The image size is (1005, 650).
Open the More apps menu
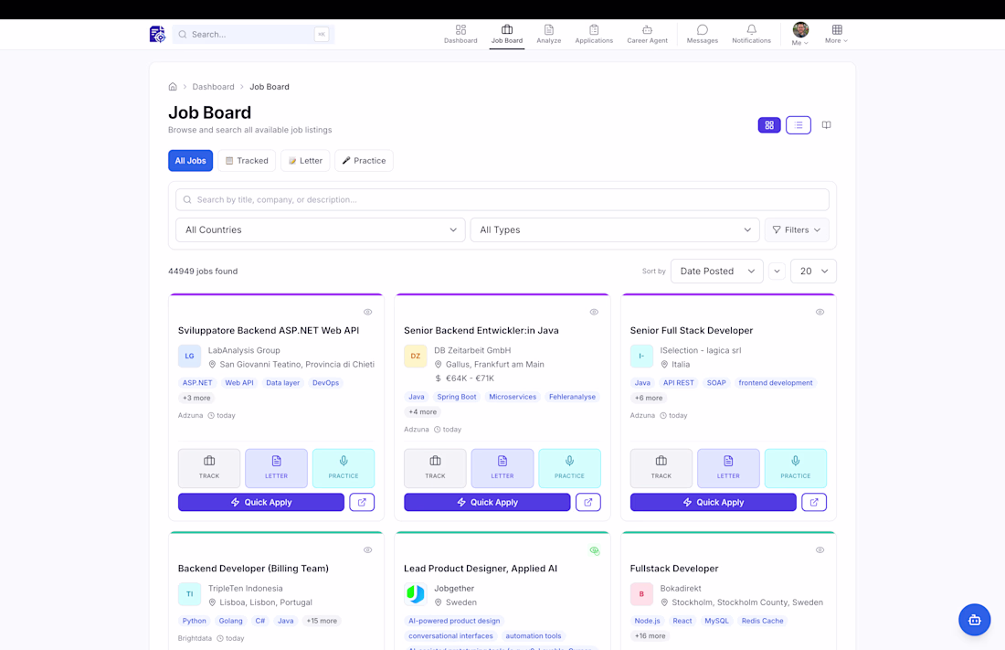(x=836, y=34)
